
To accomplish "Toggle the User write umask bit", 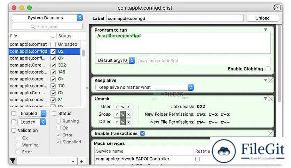I will tap(123, 107).
